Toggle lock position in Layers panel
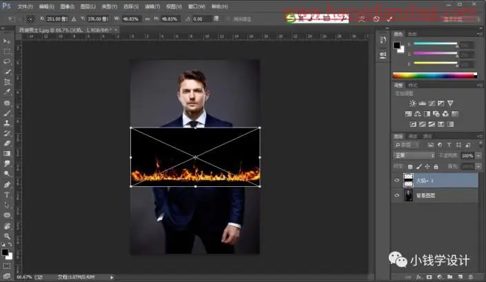The image size is (486, 282). tap(427, 167)
